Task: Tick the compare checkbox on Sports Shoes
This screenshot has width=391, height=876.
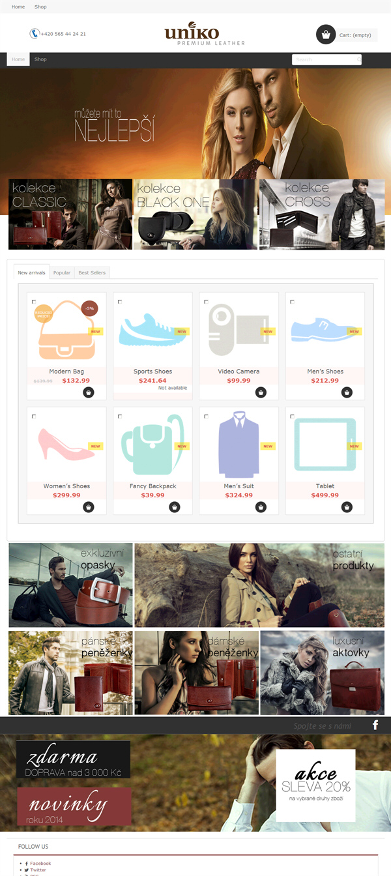Action: 120,302
